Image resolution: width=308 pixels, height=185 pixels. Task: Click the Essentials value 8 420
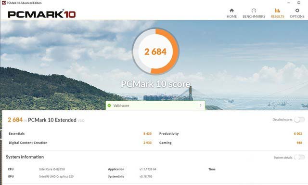pyautogui.click(x=147, y=133)
